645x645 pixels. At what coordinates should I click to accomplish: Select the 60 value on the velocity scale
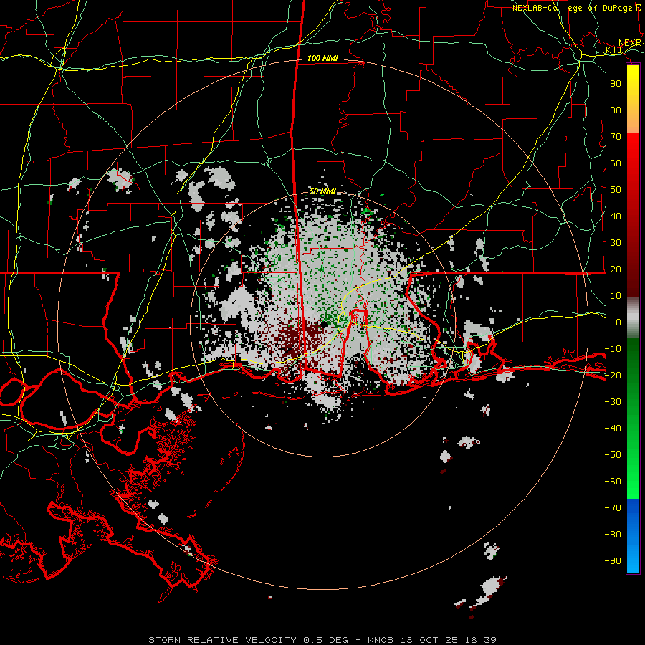[616, 163]
